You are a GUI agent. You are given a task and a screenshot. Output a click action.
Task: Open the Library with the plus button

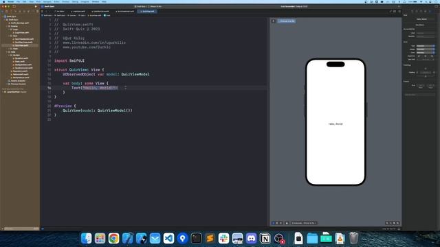[399, 6]
